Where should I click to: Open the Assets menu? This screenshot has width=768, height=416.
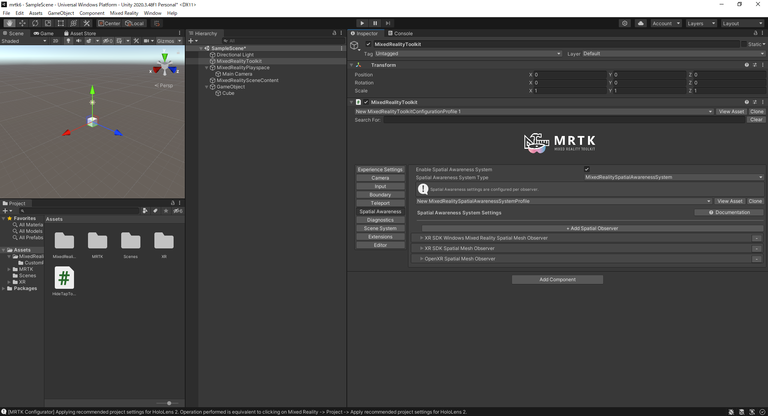click(36, 13)
